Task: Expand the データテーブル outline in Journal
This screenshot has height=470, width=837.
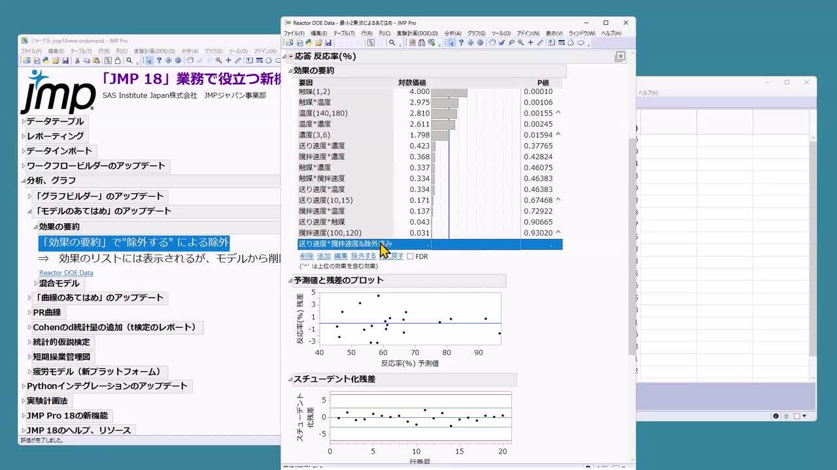Action: point(24,121)
